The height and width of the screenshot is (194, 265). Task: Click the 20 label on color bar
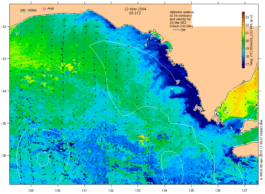coord(247,41)
